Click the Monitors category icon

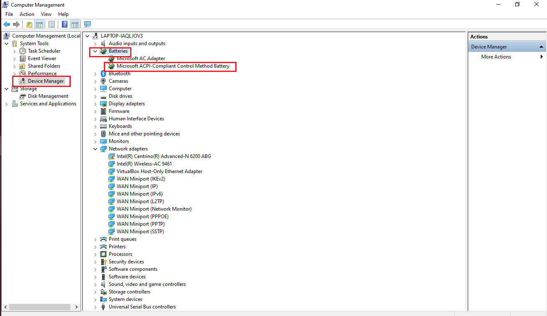click(x=103, y=141)
